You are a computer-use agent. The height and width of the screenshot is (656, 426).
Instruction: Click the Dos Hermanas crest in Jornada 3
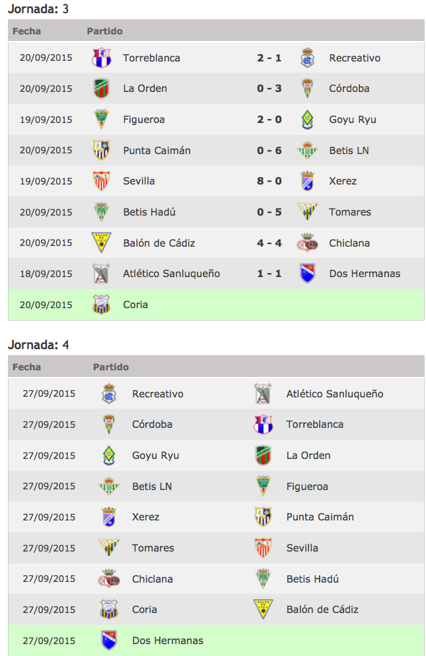pos(307,274)
